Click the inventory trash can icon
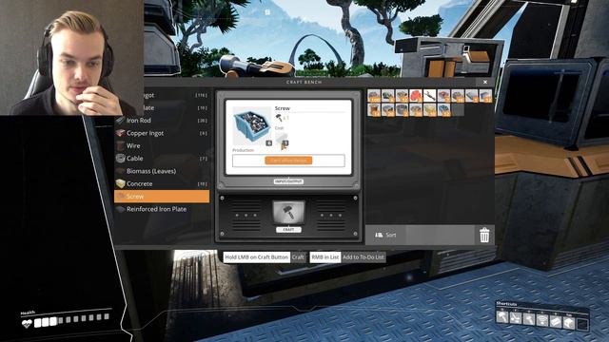Viewport: 609px width, 342px height. pos(484,235)
